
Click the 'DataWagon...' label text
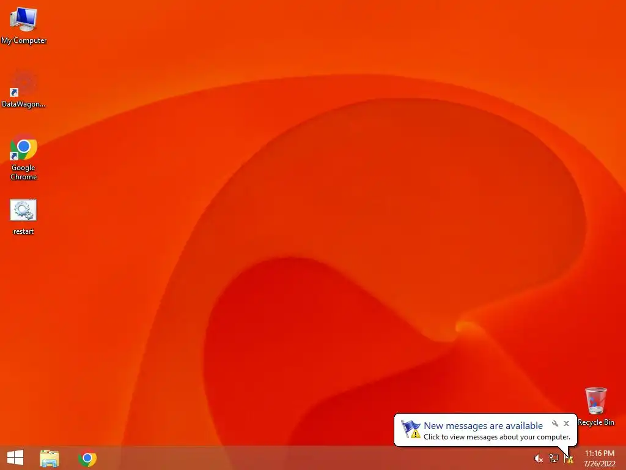[x=24, y=104]
